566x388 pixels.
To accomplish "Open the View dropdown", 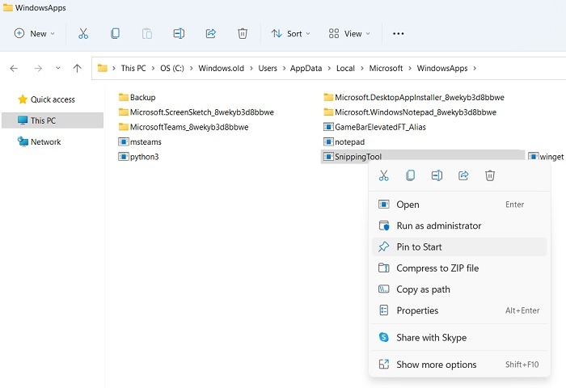I will click(349, 34).
